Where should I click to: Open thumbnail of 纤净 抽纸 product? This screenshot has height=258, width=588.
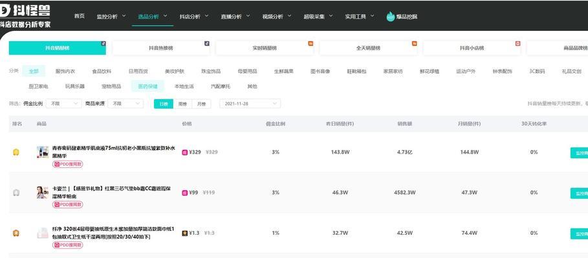[x=43, y=233]
